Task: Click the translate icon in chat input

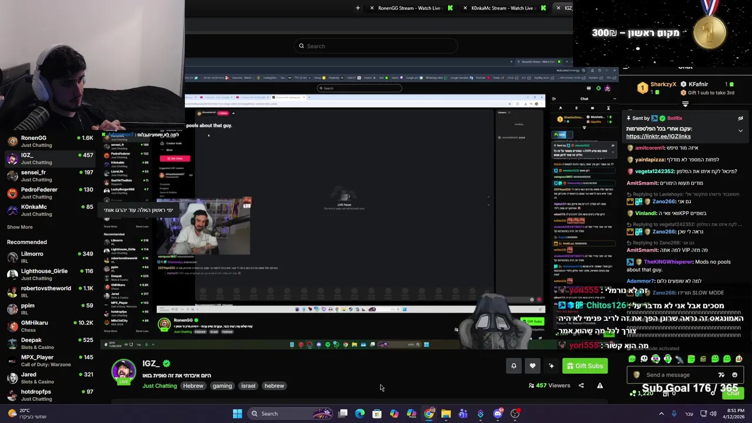Action: [721, 375]
